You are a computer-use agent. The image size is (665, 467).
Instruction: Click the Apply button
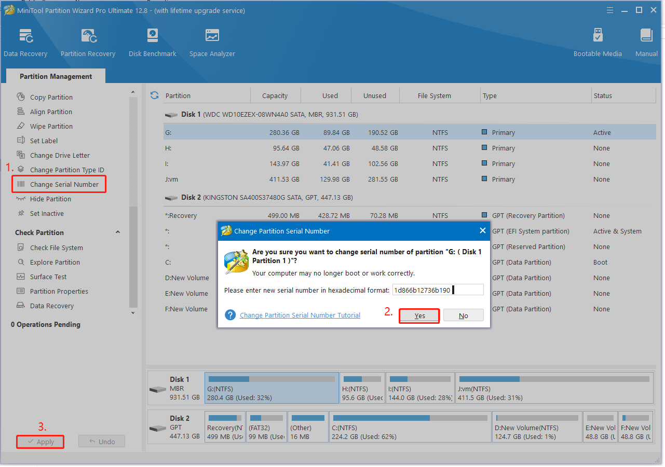[x=40, y=442]
